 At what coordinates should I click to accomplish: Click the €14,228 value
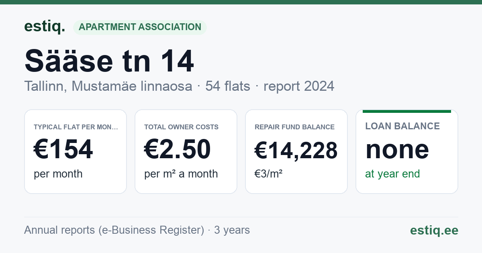tap(296, 151)
